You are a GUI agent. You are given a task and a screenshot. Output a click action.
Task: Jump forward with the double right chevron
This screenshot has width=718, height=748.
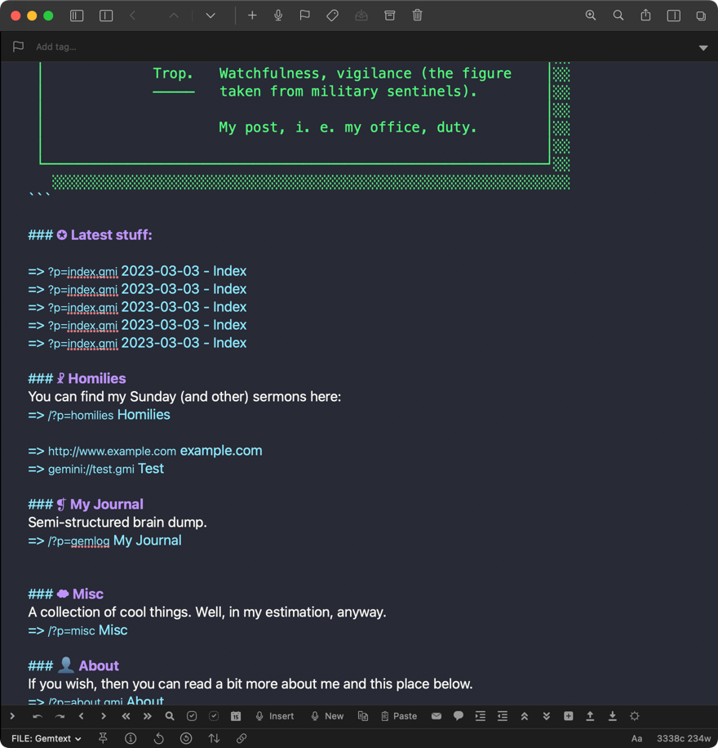[x=148, y=716]
